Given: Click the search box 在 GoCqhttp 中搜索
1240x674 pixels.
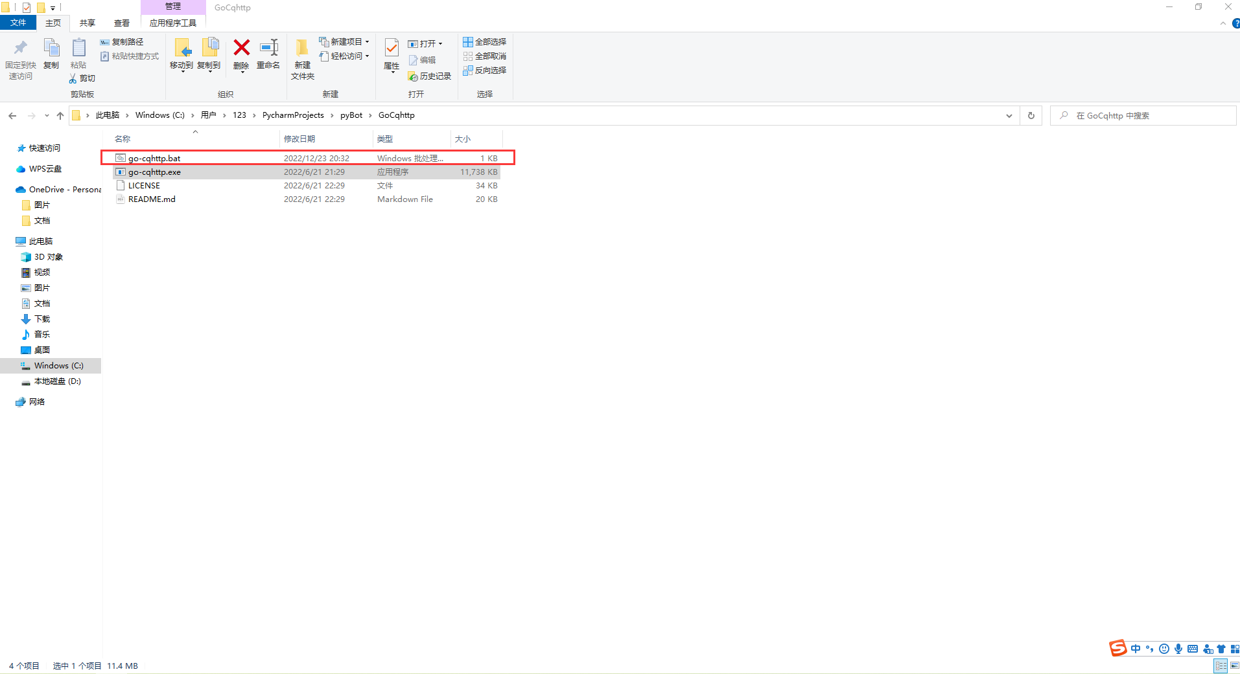Looking at the screenshot, I should 1143,116.
